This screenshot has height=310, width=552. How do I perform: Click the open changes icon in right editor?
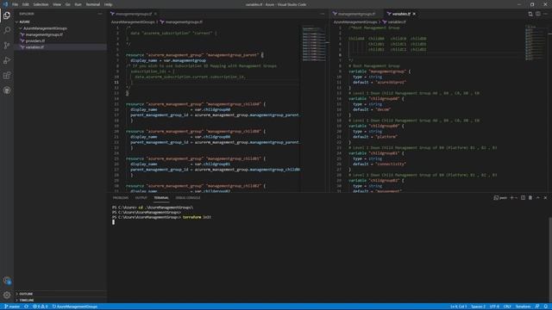coord(530,14)
